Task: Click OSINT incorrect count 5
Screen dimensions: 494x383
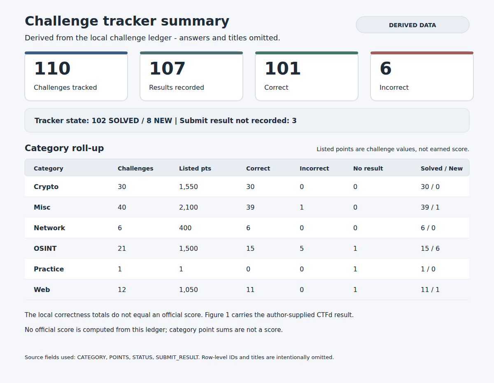Action: pos(302,248)
